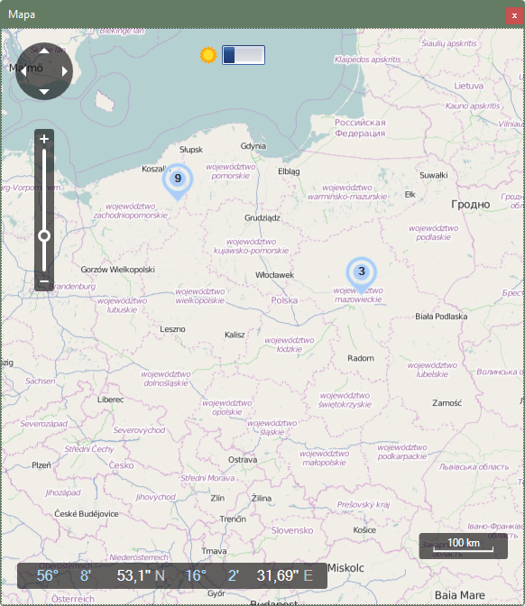
Task: Click the Slovensko country label
Action: (292, 530)
